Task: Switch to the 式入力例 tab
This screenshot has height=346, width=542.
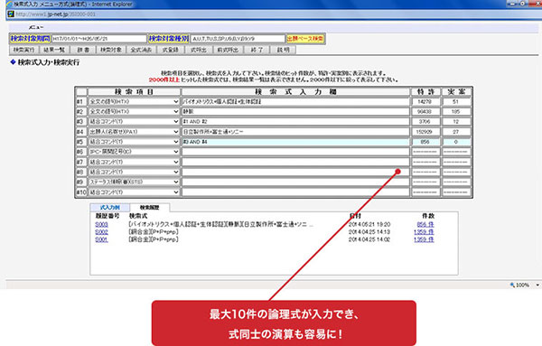Action: click(110, 208)
